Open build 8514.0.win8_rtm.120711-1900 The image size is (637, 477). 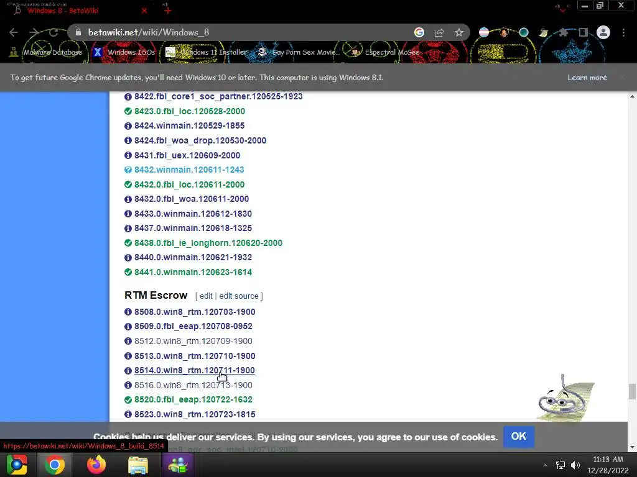[x=195, y=370]
